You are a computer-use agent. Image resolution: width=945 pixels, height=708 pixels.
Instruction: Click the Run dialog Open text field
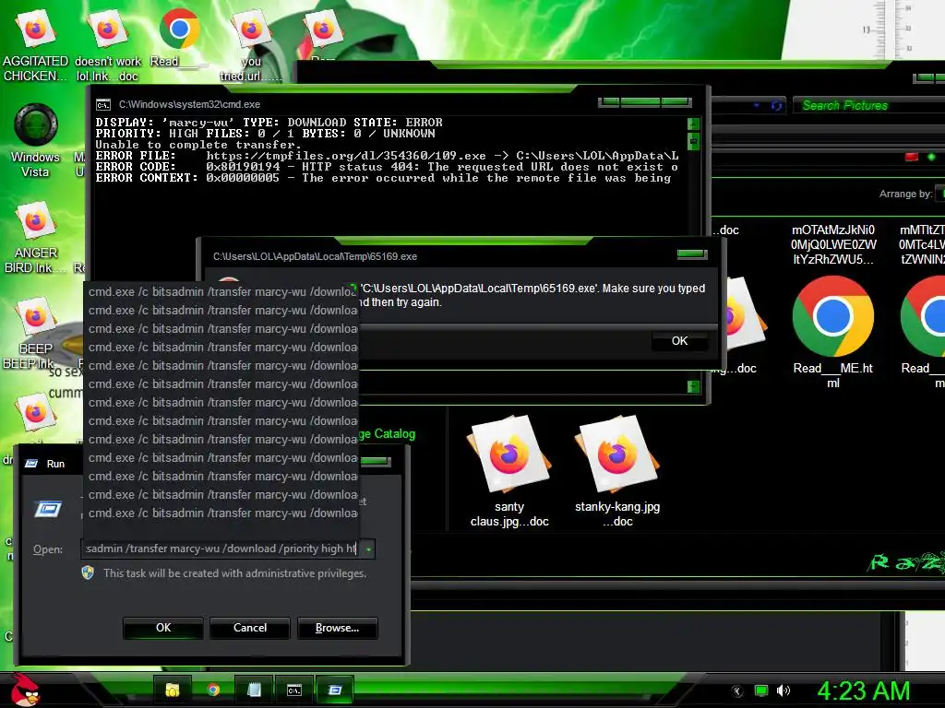tap(221, 549)
